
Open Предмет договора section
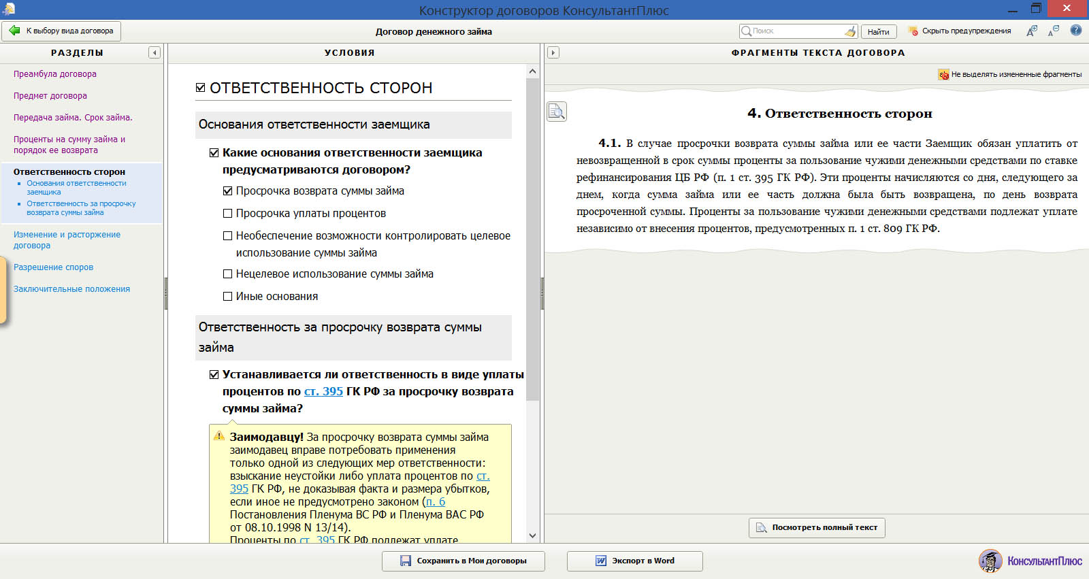50,96
